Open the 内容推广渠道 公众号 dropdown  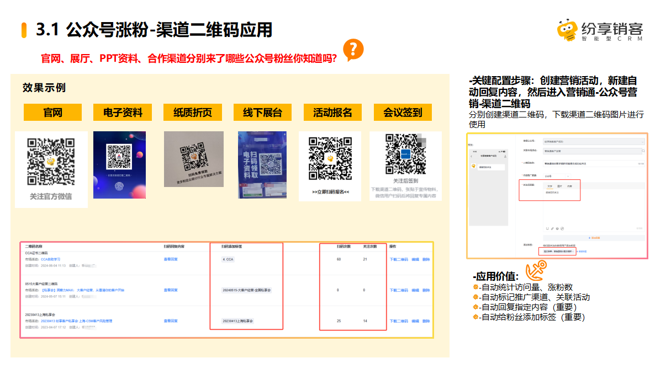point(557,176)
